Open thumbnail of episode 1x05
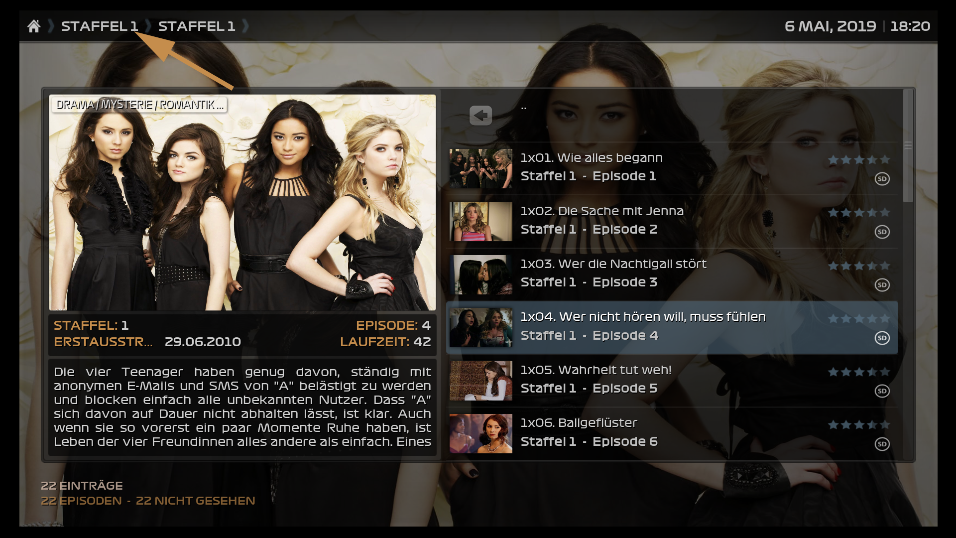This screenshot has height=538, width=956. (x=480, y=381)
